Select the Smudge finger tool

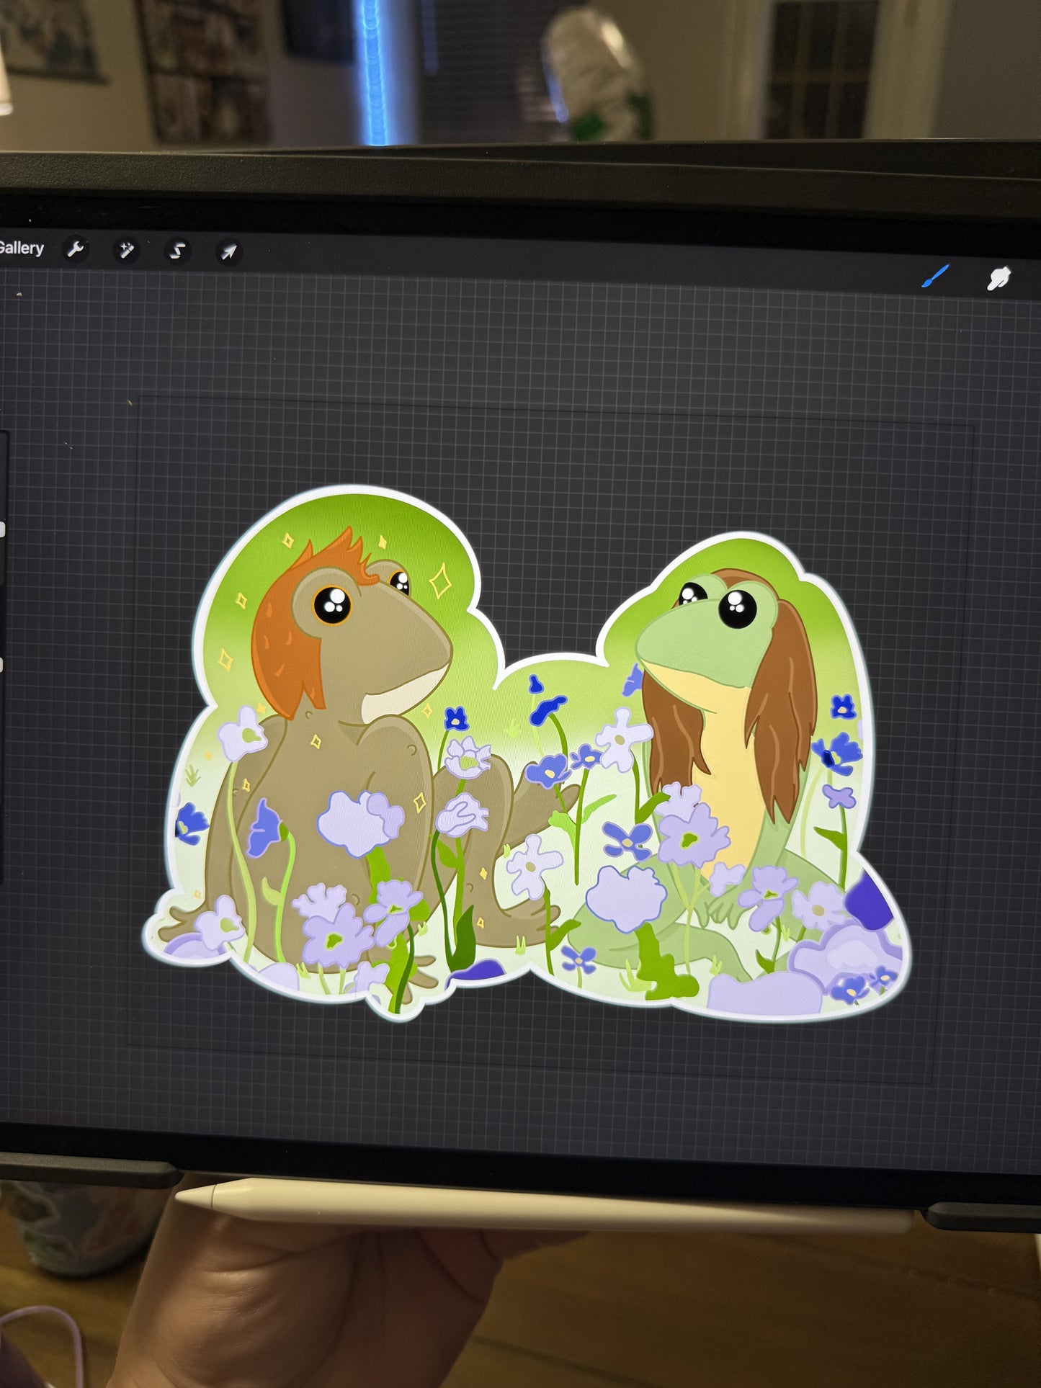click(998, 279)
